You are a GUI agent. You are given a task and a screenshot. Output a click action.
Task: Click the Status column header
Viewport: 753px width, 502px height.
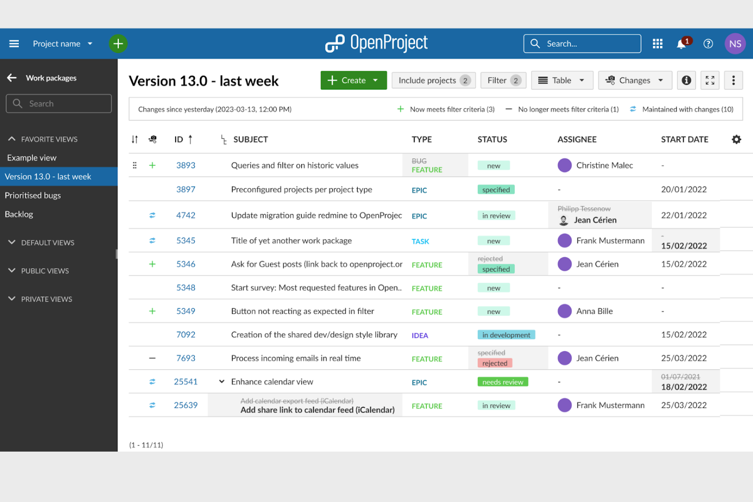click(492, 139)
